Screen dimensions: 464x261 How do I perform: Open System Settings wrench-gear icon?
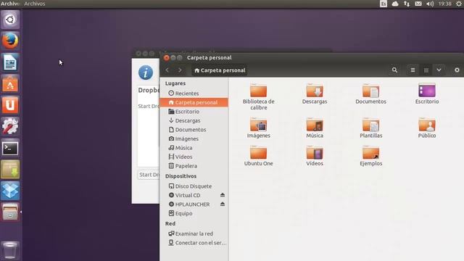point(10,126)
